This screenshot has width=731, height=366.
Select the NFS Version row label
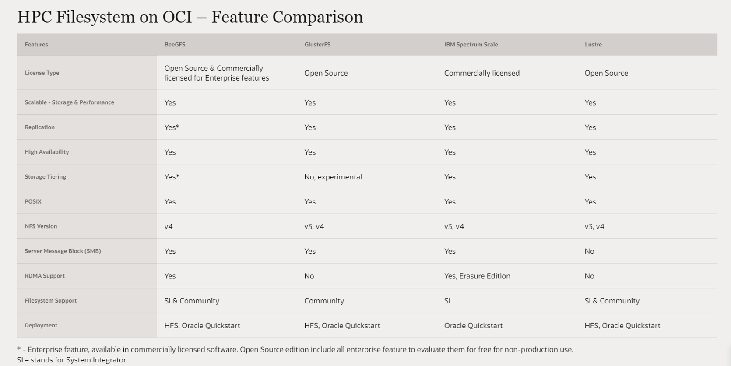click(41, 226)
